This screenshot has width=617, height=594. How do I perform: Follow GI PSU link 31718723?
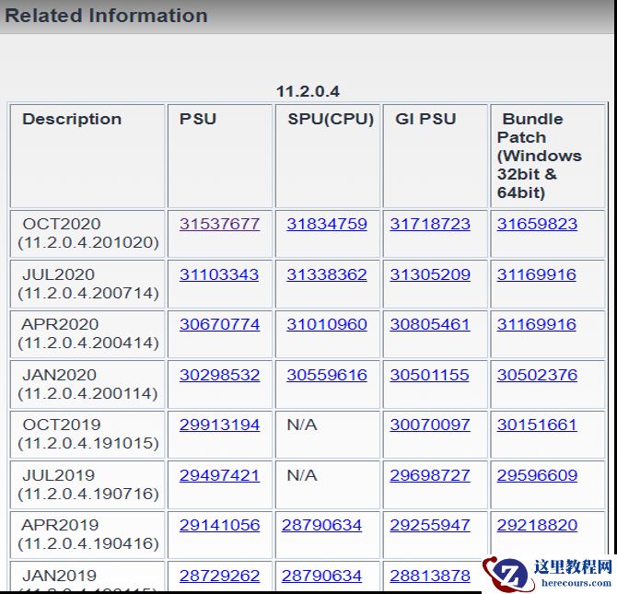point(429,224)
